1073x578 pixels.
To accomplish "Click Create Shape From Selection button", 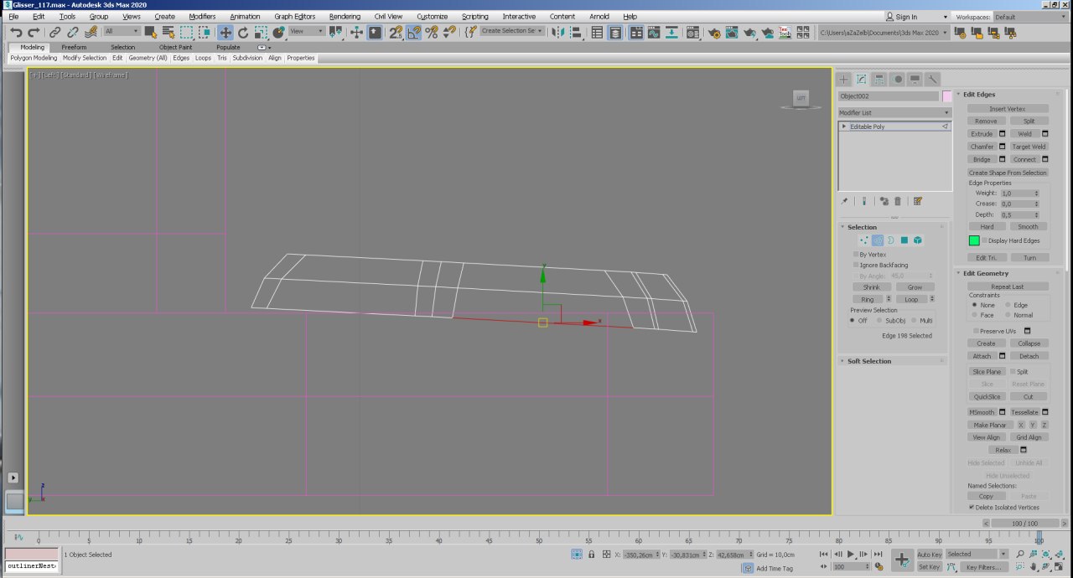I will point(1008,173).
